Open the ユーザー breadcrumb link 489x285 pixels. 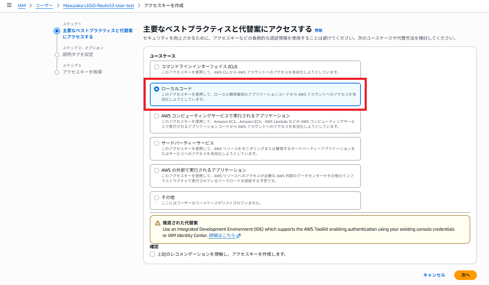(x=44, y=5)
